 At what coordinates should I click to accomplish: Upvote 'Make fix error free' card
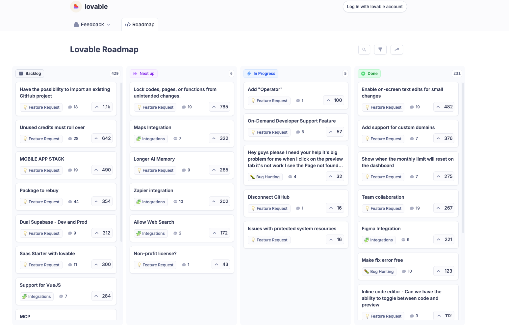tap(444, 271)
